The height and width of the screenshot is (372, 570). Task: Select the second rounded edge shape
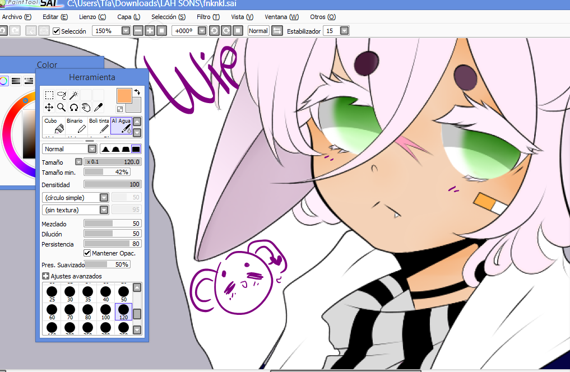(115, 149)
